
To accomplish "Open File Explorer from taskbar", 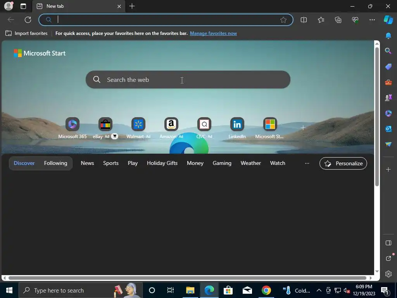I will [x=190, y=290].
